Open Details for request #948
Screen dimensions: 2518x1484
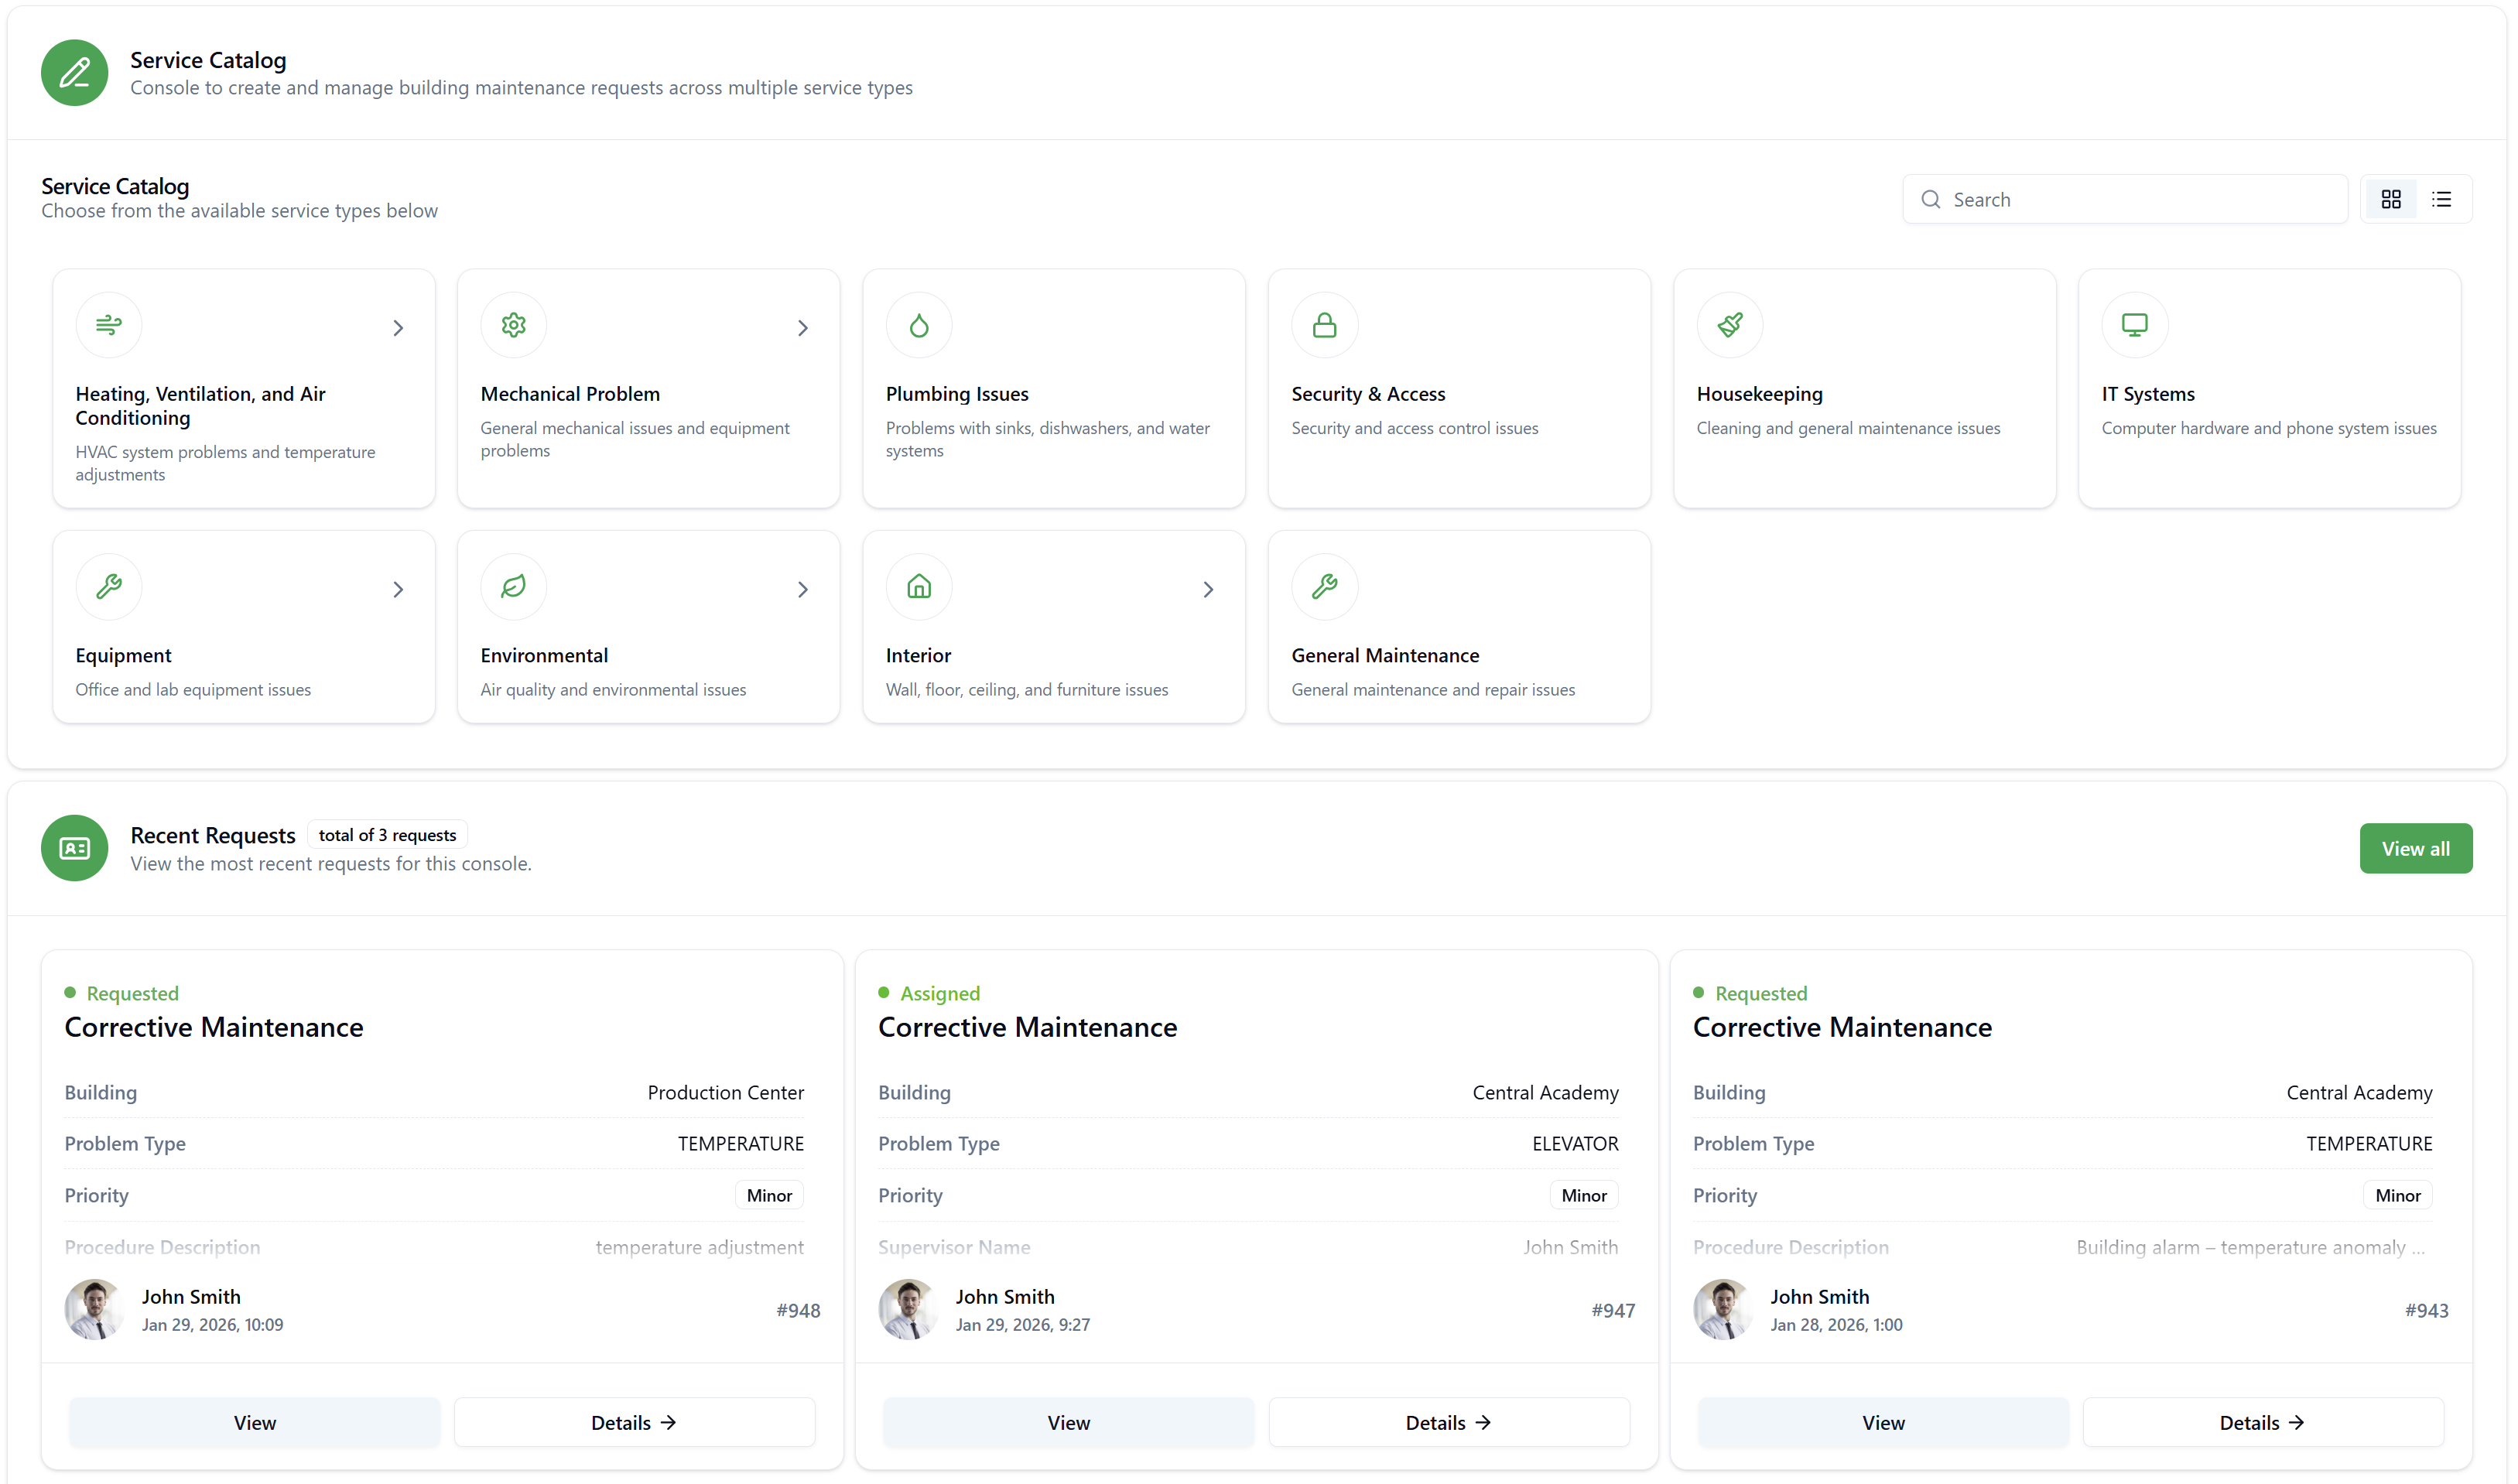click(x=634, y=1422)
